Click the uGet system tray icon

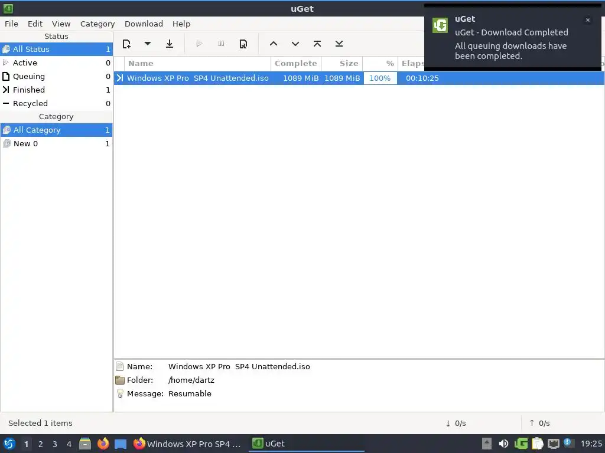pos(521,444)
